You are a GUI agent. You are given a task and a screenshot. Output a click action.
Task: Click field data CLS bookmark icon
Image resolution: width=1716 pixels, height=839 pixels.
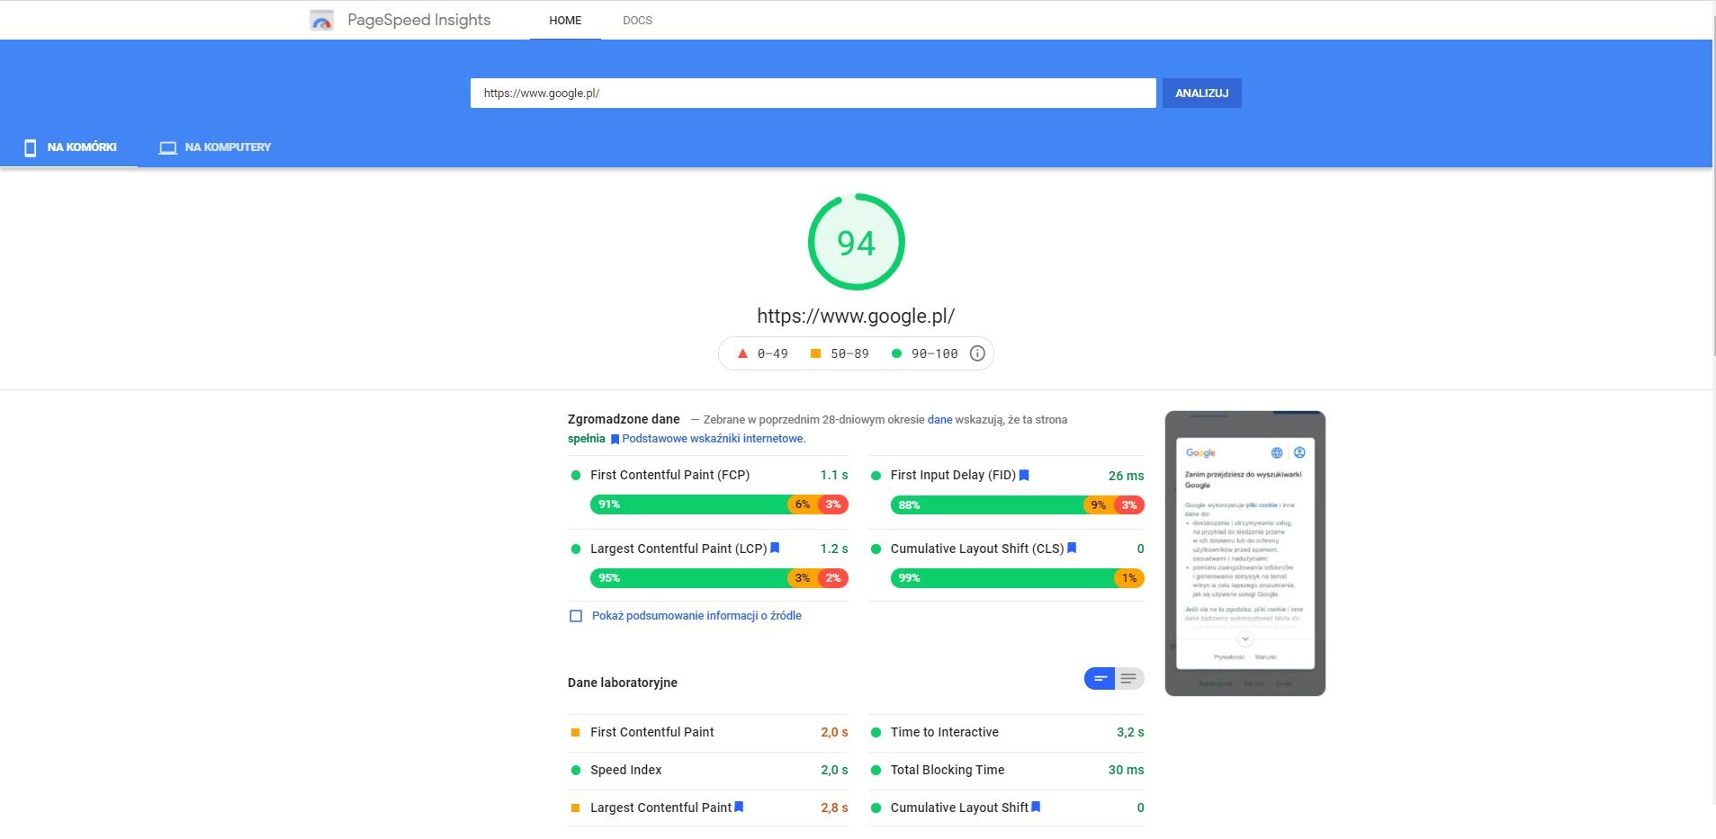point(1072,548)
